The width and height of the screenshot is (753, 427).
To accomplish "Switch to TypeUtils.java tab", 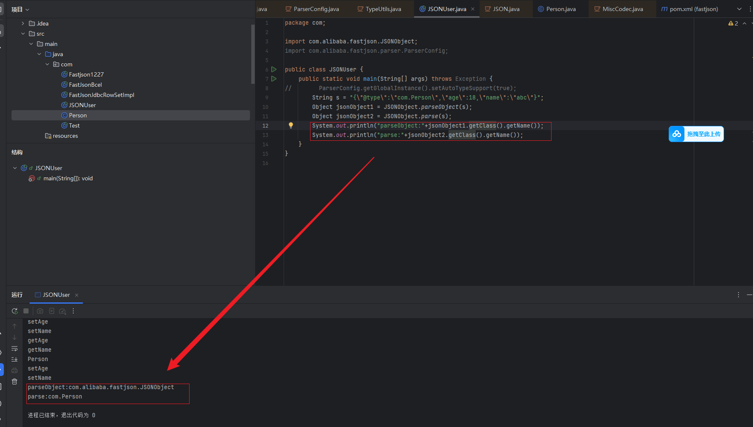I will click(379, 9).
